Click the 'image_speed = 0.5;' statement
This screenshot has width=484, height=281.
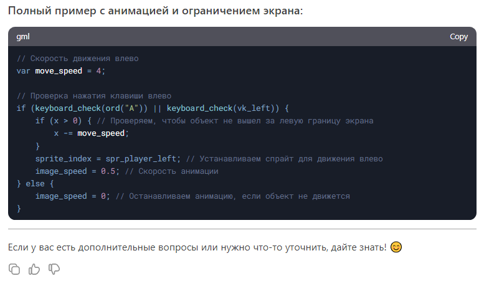point(77,171)
